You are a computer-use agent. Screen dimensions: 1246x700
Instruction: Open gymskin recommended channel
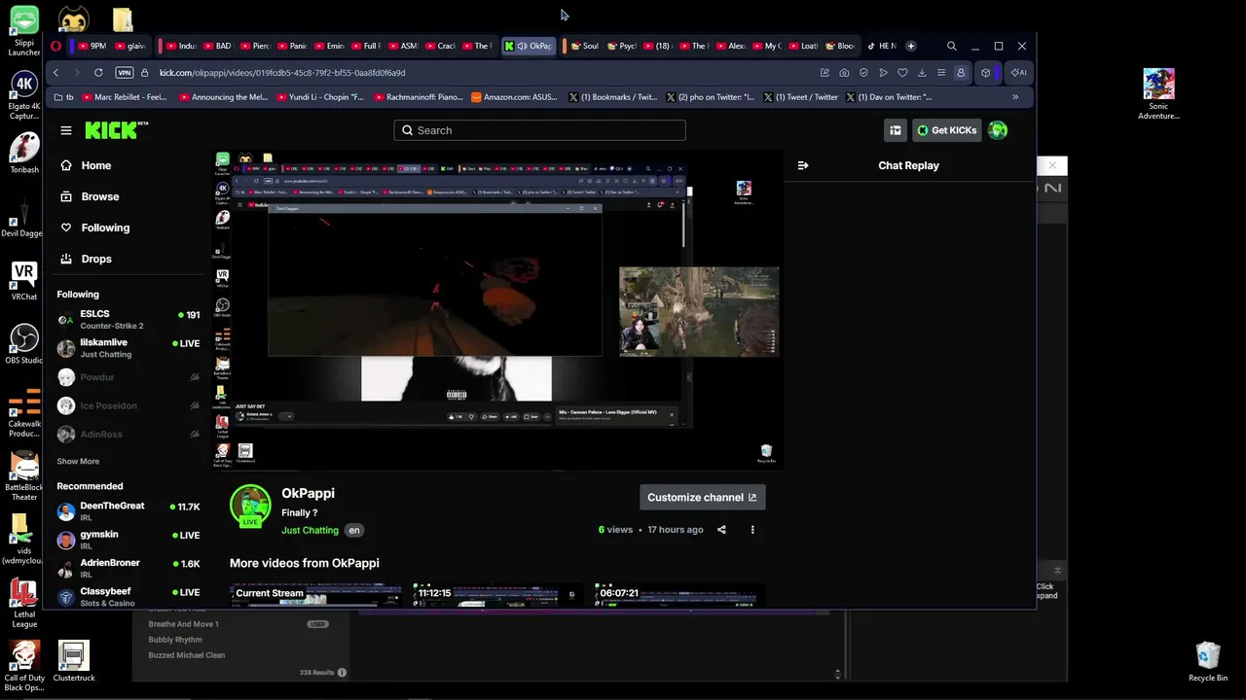tap(128, 540)
